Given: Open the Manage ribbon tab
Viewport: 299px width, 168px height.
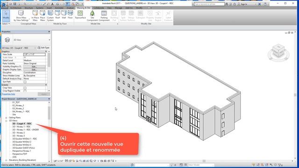Looking at the screenshot, I should (118, 8).
